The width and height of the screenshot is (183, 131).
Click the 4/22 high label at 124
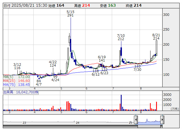[x=53, y=64]
